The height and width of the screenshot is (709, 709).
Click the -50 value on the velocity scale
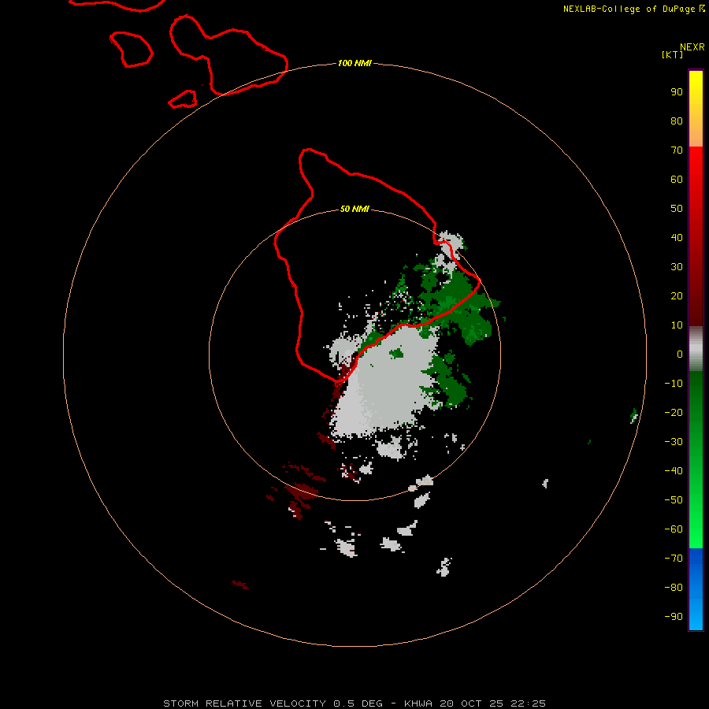674,500
